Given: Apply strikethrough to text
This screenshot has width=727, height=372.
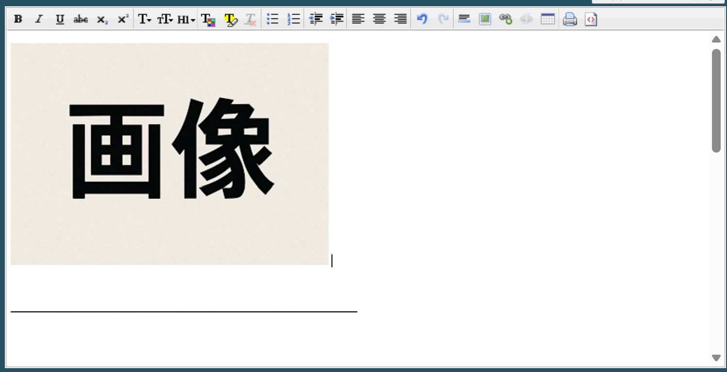Looking at the screenshot, I should point(81,19).
